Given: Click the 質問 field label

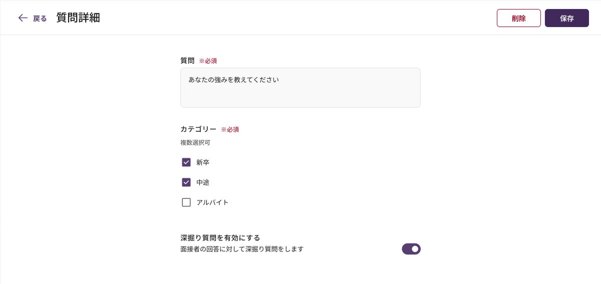Looking at the screenshot, I should (x=187, y=61).
